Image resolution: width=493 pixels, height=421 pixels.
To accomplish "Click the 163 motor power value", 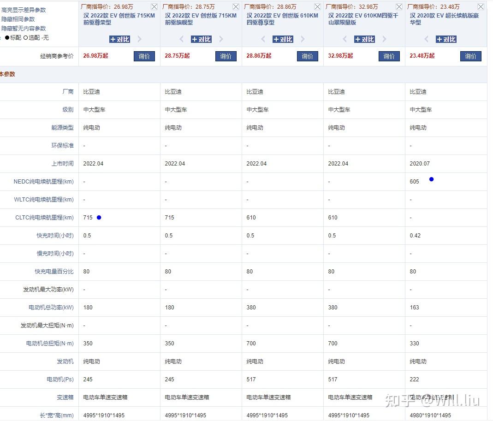I will (x=414, y=307).
